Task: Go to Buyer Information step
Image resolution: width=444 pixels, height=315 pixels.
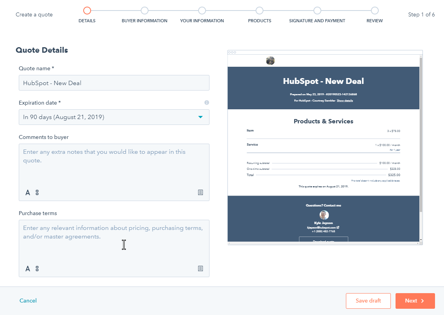Action: tap(145, 11)
